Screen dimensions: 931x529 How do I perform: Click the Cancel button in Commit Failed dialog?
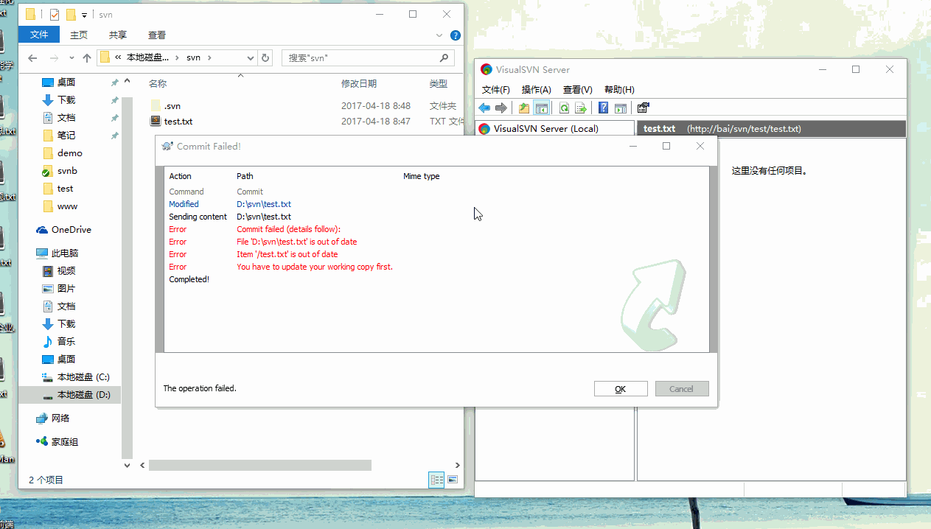681,389
